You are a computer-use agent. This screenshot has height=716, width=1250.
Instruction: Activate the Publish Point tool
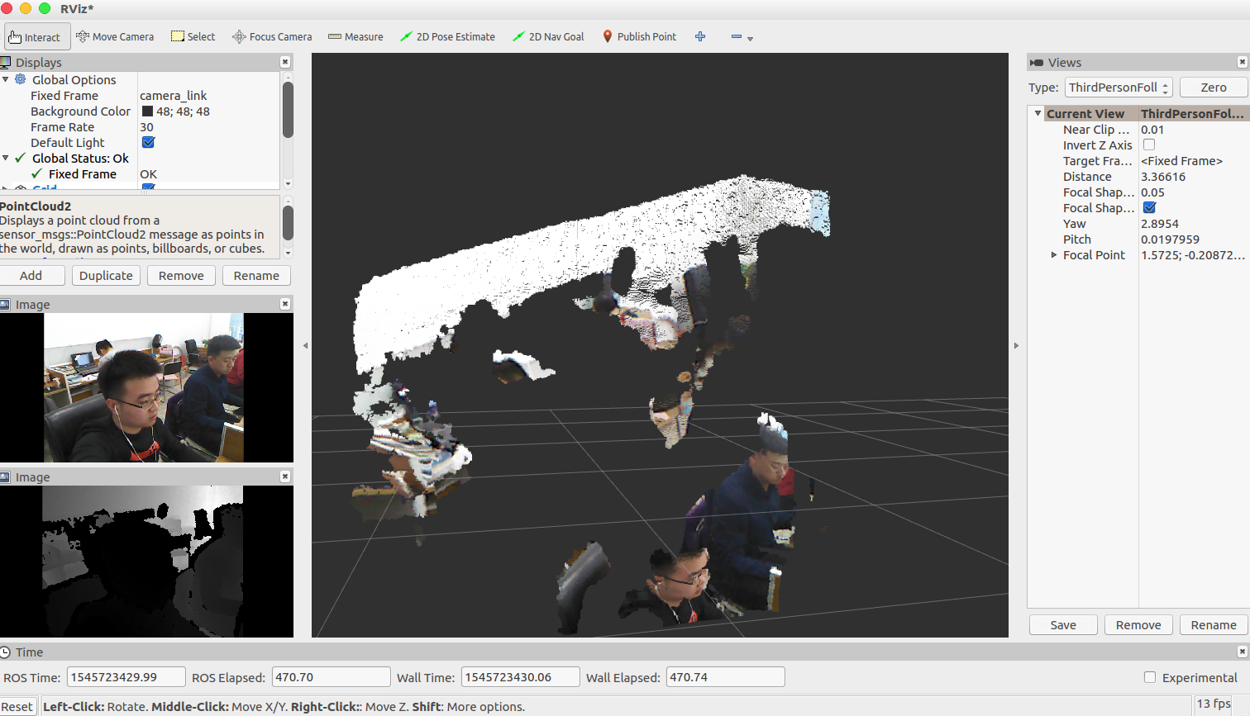[640, 36]
